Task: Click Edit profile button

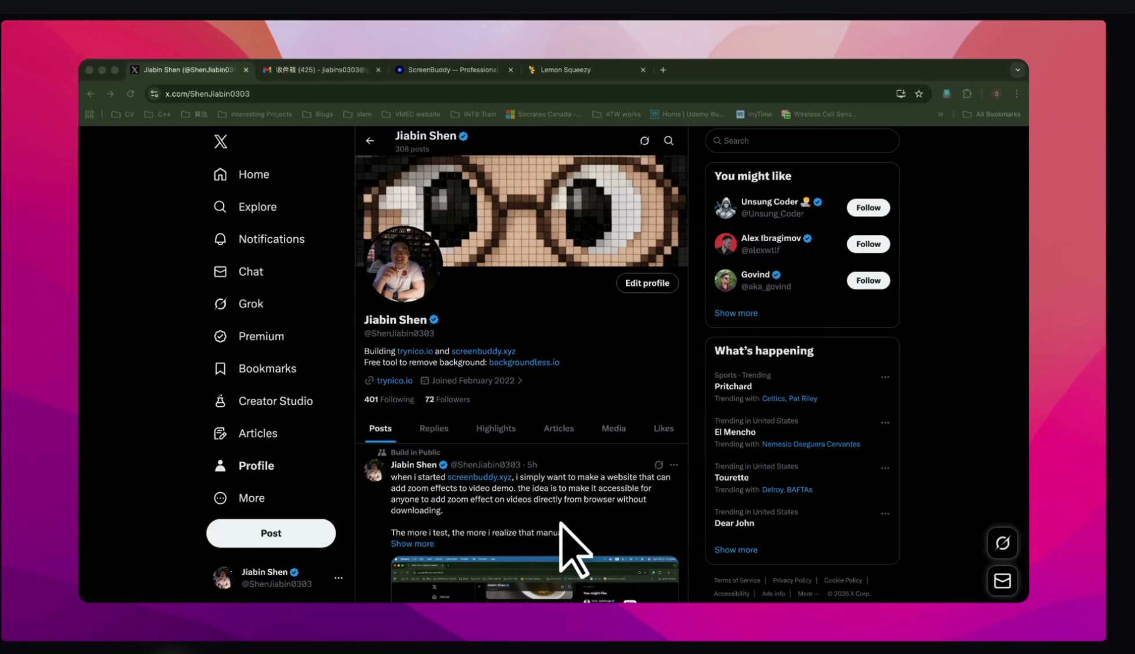Action: coord(647,283)
